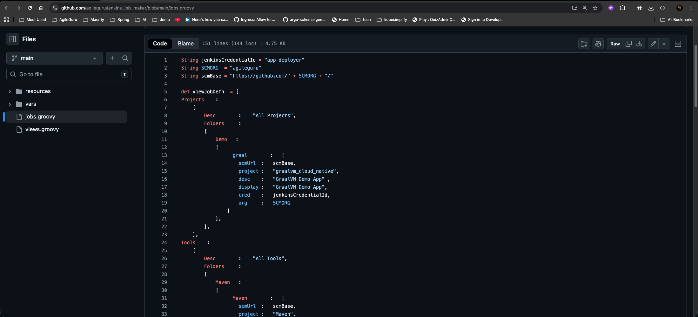This screenshot has width=698, height=317.
Task: Create a new file in the repository
Action: [112, 58]
